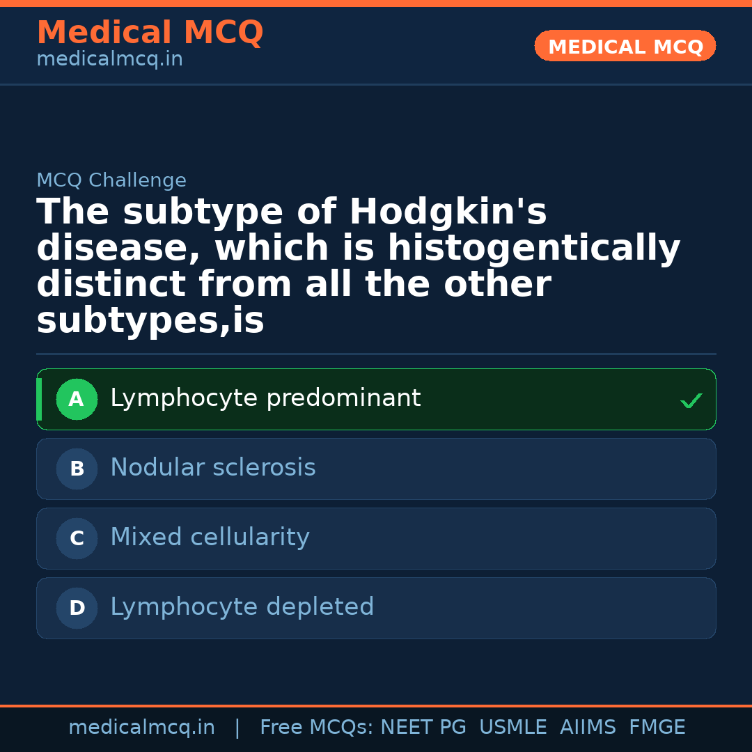Select the Lymphocyte predominant answer text
The height and width of the screenshot is (752, 752).
click(x=265, y=398)
